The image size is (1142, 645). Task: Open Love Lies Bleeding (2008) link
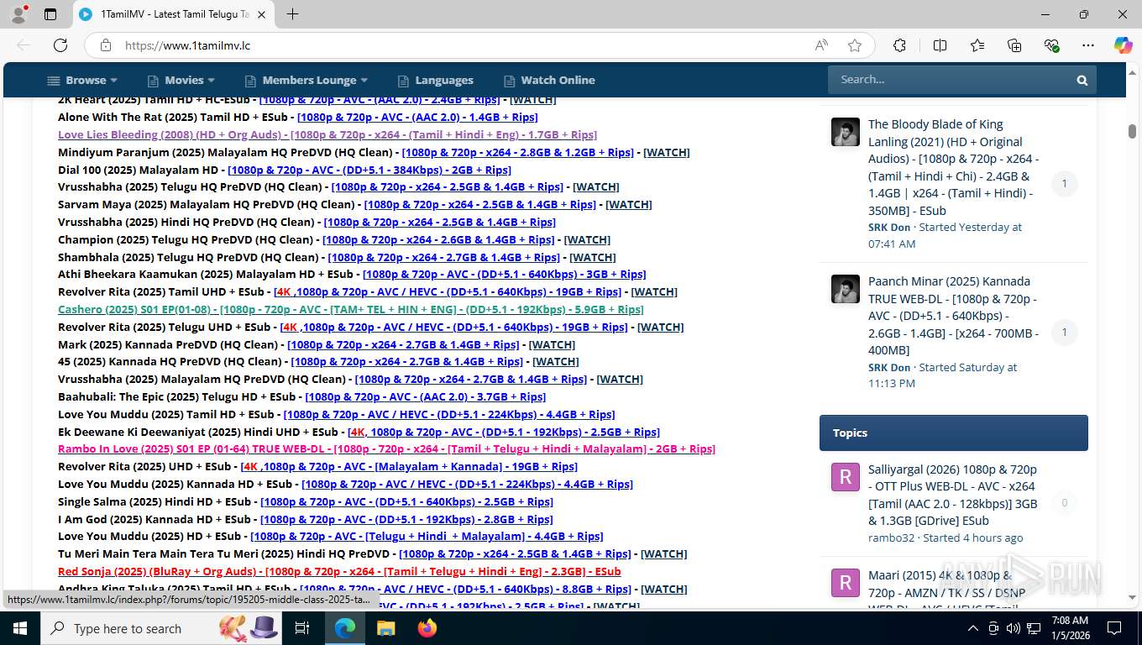(x=327, y=134)
